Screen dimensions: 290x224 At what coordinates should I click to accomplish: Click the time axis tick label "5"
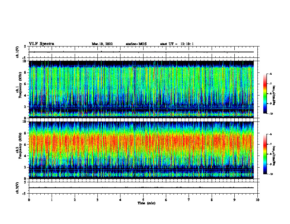143,200
